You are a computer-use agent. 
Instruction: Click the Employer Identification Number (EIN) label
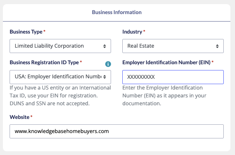click(x=166, y=63)
